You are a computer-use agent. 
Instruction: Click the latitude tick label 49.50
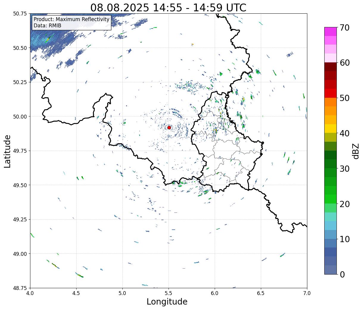click(x=20, y=185)
